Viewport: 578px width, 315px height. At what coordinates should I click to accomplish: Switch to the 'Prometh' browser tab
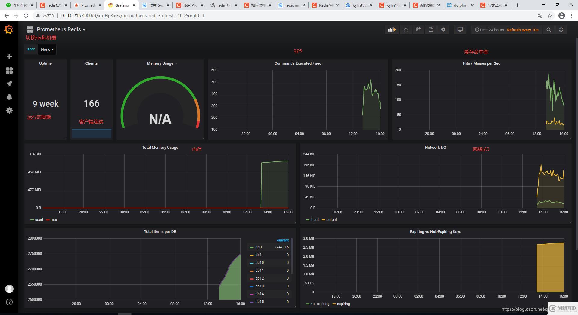(88, 5)
